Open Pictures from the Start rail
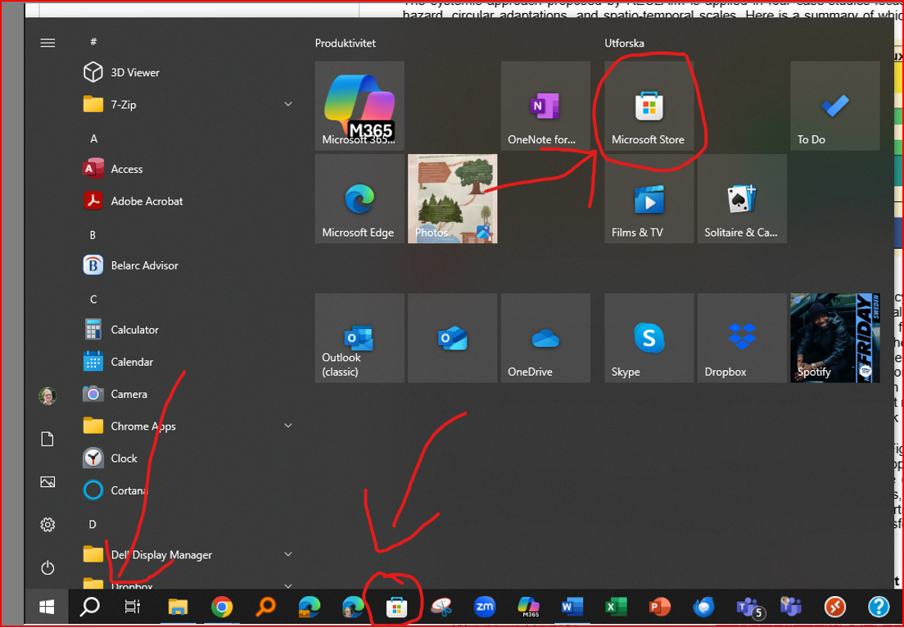Image resolution: width=904 pixels, height=628 pixels. pyautogui.click(x=47, y=482)
